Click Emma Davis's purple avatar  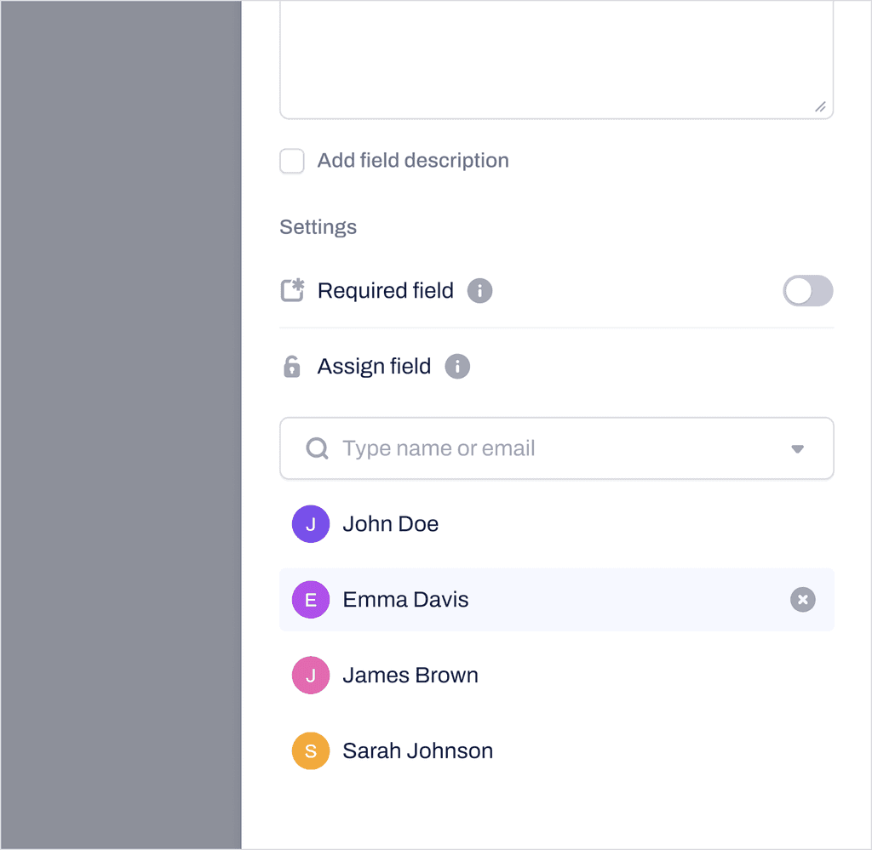[x=311, y=600]
